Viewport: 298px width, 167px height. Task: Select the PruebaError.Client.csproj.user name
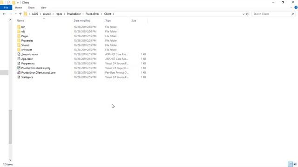[x=38, y=72]
